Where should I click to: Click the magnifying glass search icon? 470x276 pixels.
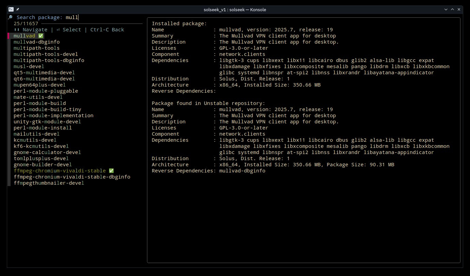[x=10, y=17]
